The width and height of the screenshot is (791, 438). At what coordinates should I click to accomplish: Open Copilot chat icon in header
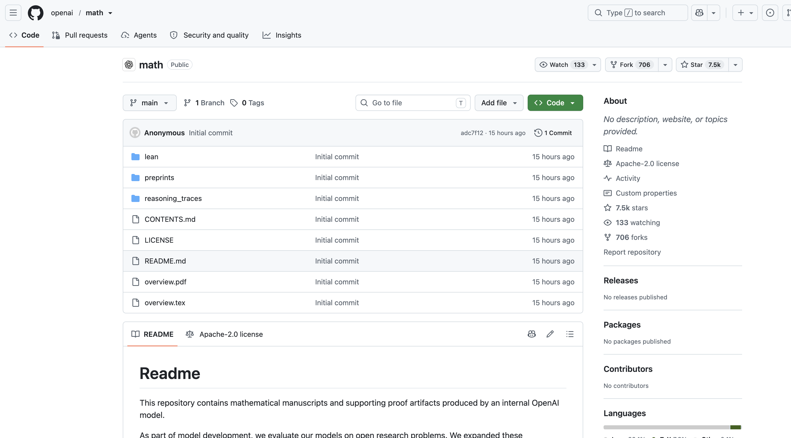point(699,12)
